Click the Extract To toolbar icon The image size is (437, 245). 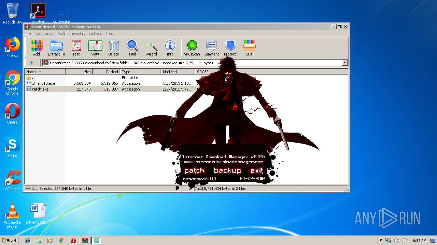point(56,48)
